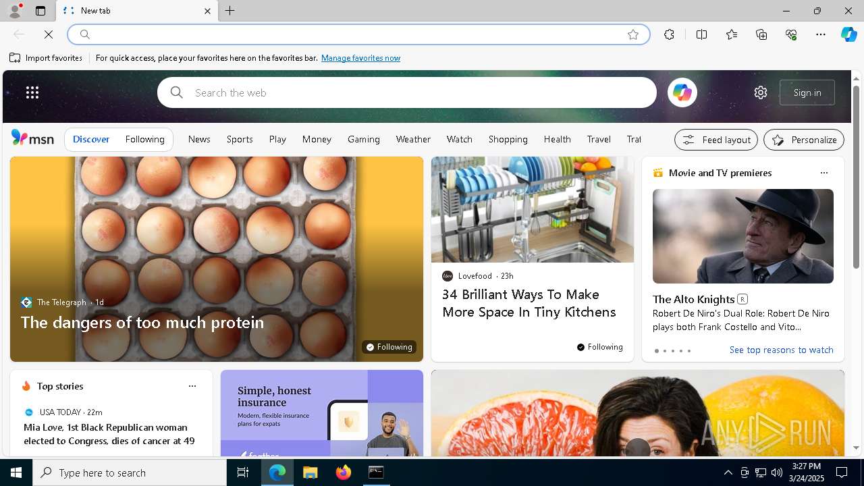Open Task View on the taskbar
The image size is (864, 486).
pos(243,473)
